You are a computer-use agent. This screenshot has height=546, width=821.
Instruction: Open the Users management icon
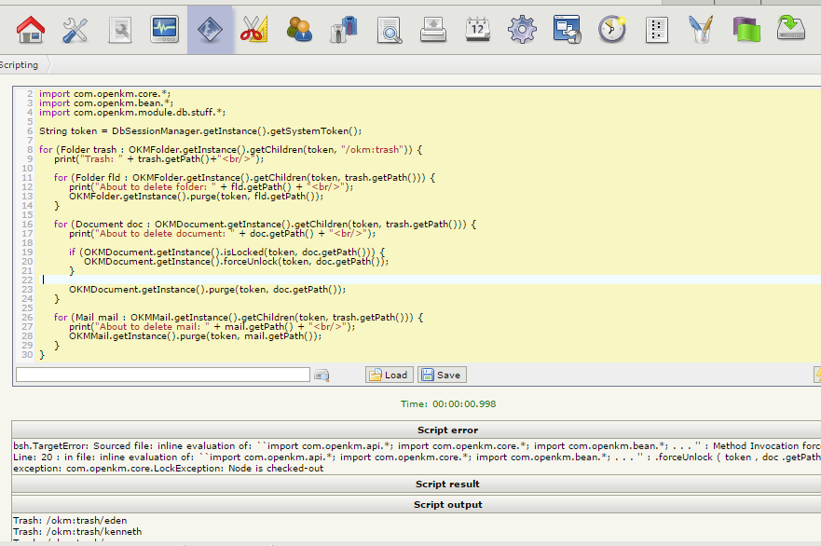pos(298,29)
